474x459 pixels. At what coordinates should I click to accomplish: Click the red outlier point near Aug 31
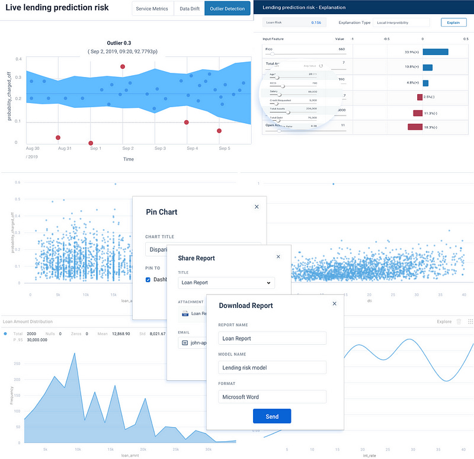click(x=58, y=138)
